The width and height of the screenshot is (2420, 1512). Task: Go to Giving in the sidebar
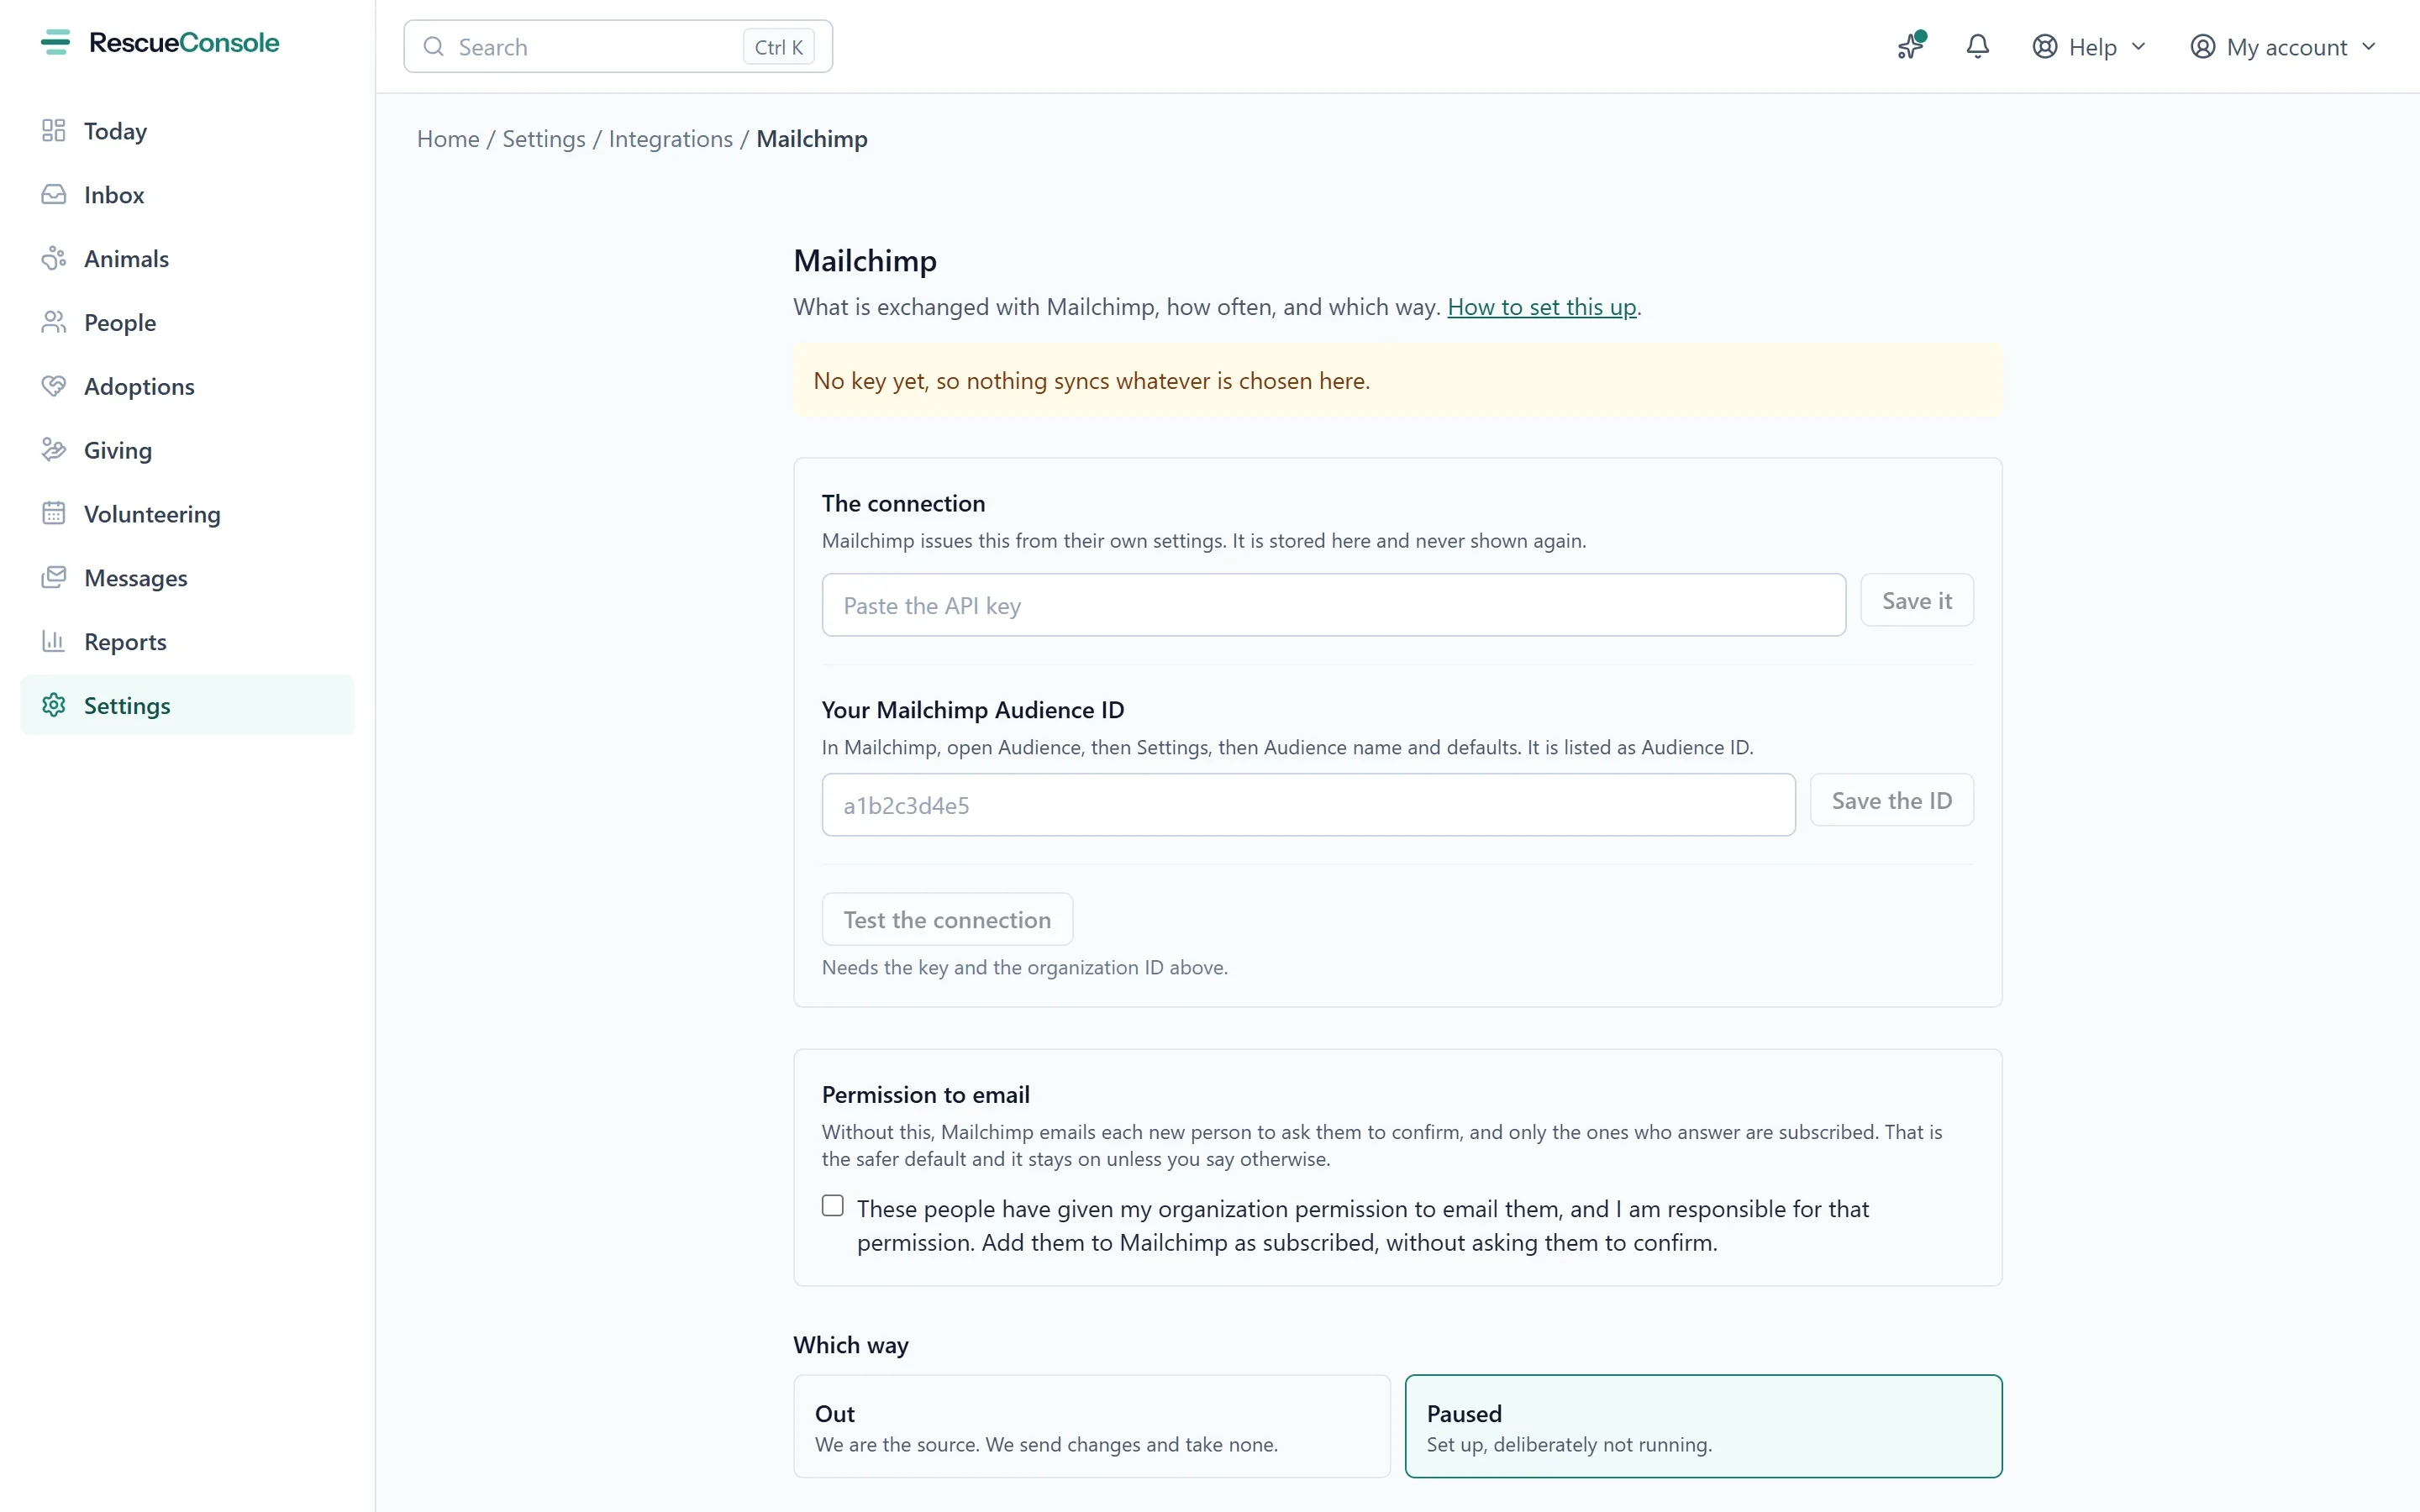tap(187, 450)
